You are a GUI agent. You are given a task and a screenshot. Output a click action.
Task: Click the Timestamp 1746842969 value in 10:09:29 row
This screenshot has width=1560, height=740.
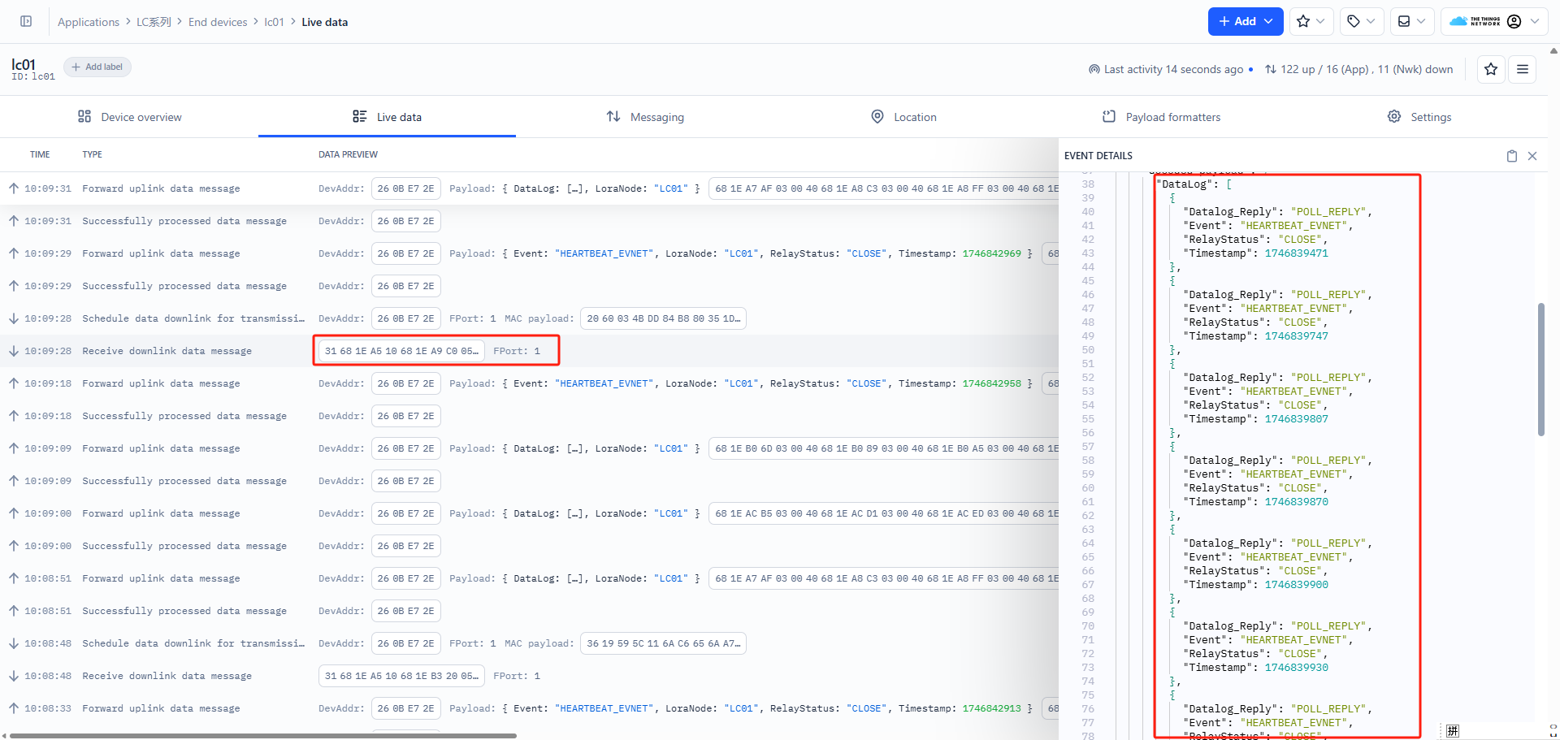coord(991,253)
